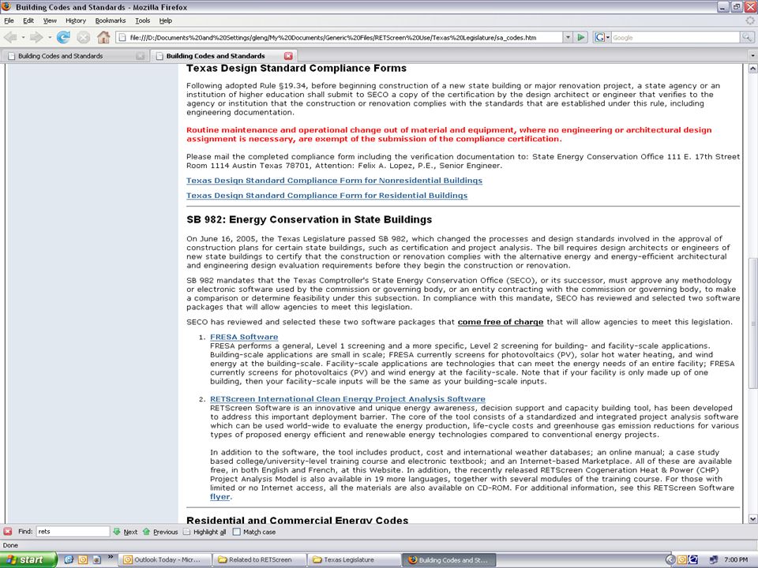Switch to Related to RETScreen folder window

259,560
